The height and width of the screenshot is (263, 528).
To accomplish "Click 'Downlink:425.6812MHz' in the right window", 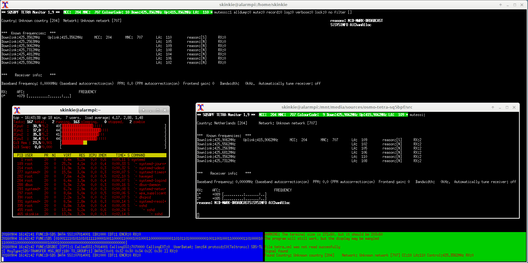I will point(216,152).
